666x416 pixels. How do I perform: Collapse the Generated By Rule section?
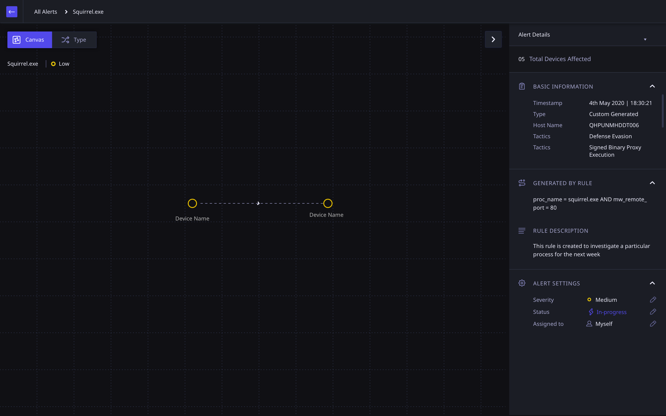pos(652,183)
